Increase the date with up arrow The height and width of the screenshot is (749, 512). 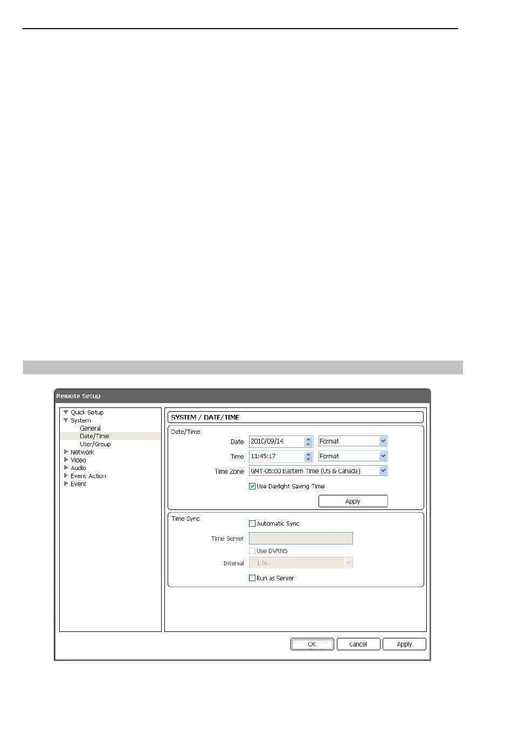click(308, 439)
